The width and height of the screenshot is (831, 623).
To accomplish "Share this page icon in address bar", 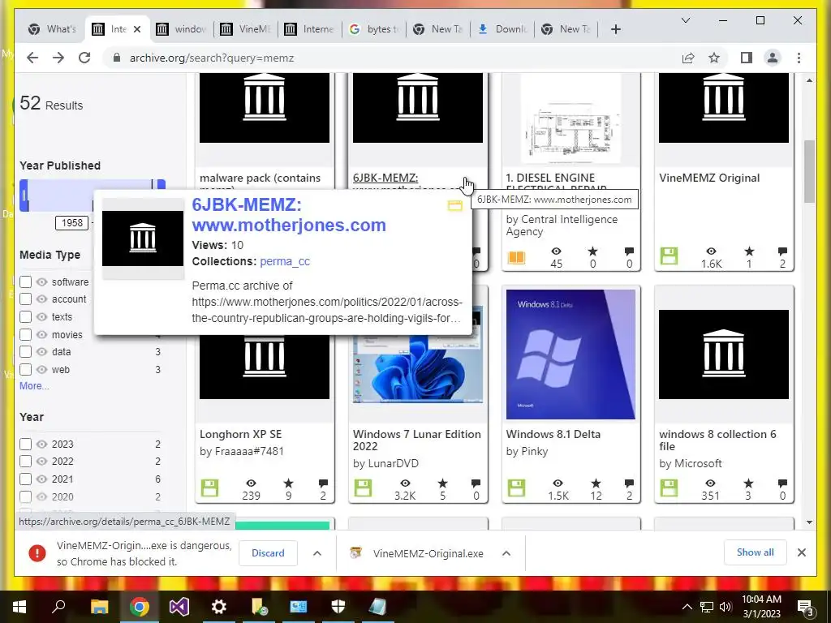I will (x=688, y=58).
